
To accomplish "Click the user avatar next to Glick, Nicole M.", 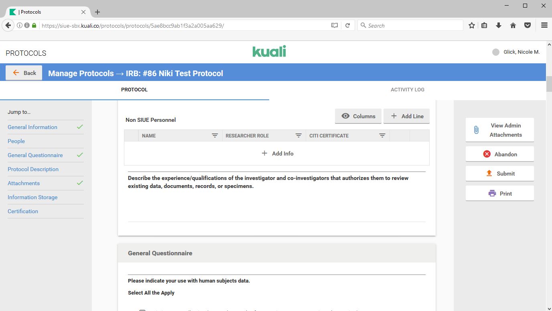I will coord(496,52).
